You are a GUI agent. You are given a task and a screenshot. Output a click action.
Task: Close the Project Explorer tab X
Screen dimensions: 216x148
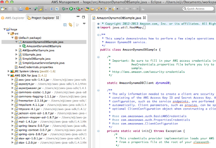[58, 18]
